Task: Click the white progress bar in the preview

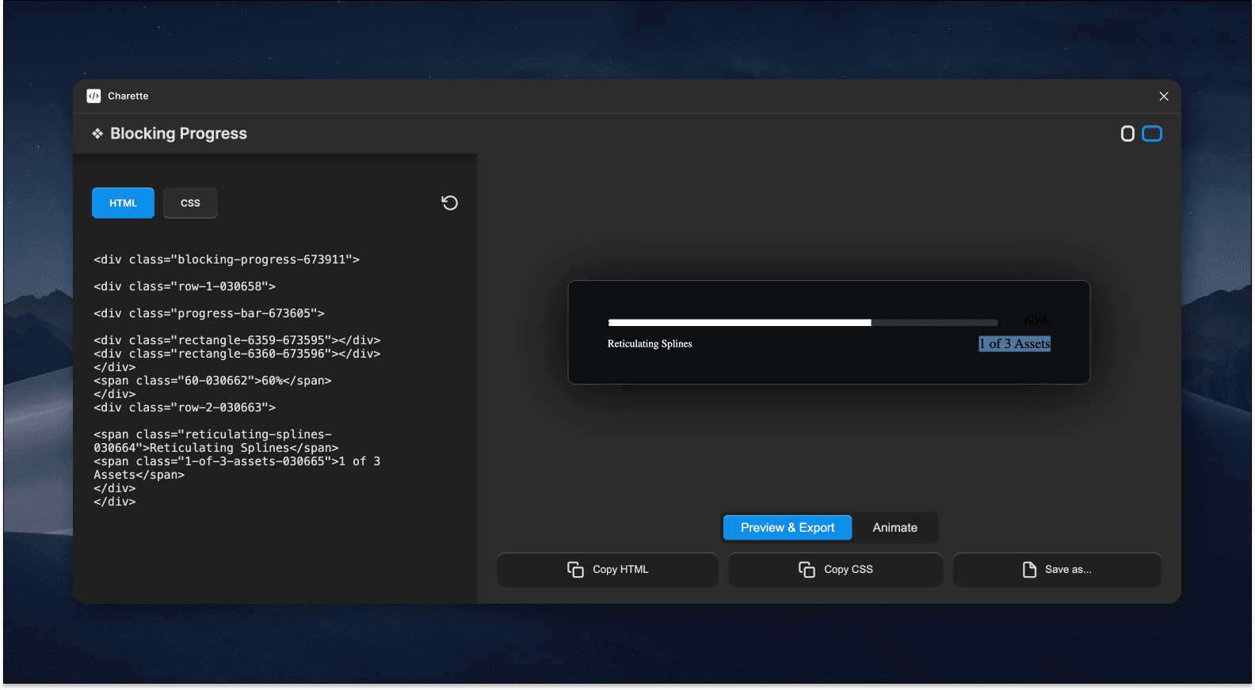Action: click(739, 323)
